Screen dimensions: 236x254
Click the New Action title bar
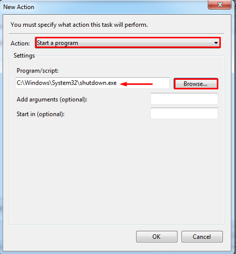point(105,7)
